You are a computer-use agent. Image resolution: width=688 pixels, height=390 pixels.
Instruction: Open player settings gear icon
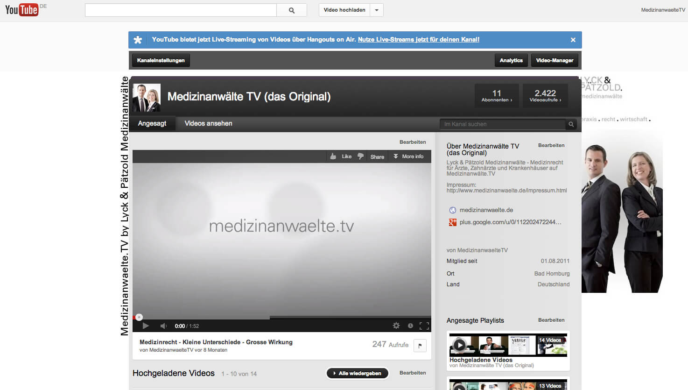[396, 326]
